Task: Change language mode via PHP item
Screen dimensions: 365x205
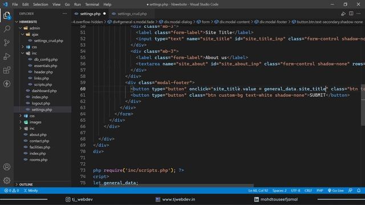Action: pyautogui.click(x=319, y=191)
